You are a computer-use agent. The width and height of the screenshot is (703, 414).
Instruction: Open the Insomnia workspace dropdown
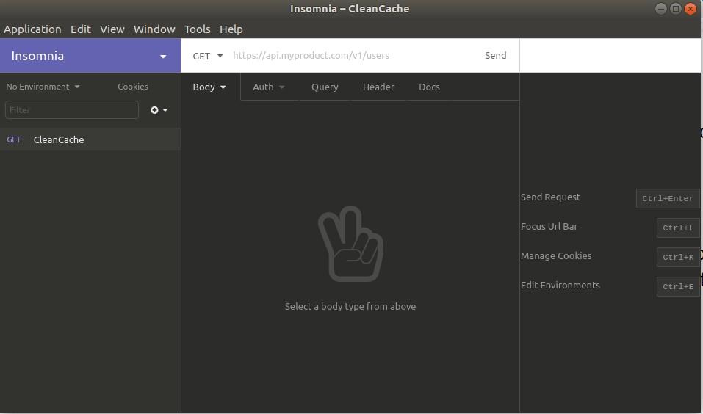click(x=162, y=57)
